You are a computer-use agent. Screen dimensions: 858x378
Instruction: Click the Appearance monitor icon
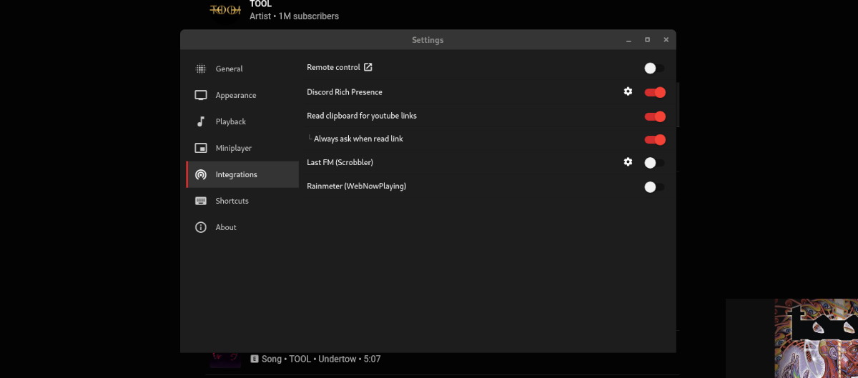(x=201, y=95)
